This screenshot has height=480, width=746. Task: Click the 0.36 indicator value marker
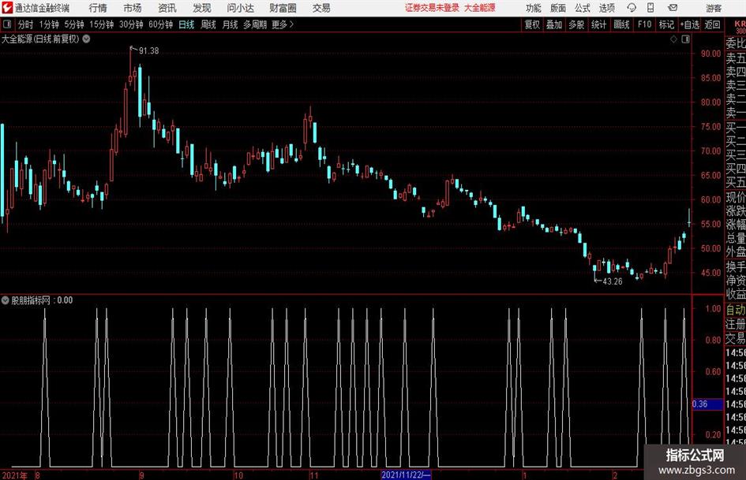pos(707,404)
